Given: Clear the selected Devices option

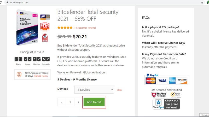Looking at the screenshot, I should 119,90.
